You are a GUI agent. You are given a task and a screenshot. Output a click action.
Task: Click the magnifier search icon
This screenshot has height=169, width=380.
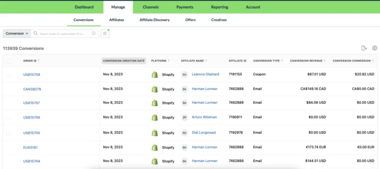(x=36, y=34)
